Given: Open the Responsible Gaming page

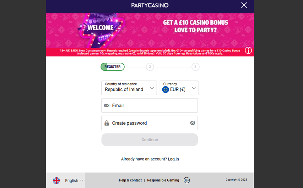Looking at the screenshot, I should pos(163,180).
